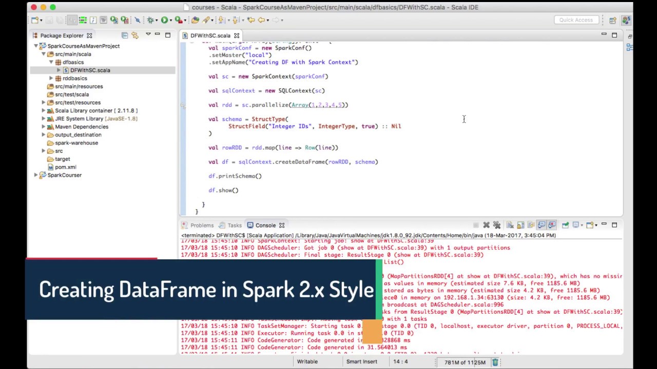Click Remove All Terminated Launches double-X icon

click(497, 225)
